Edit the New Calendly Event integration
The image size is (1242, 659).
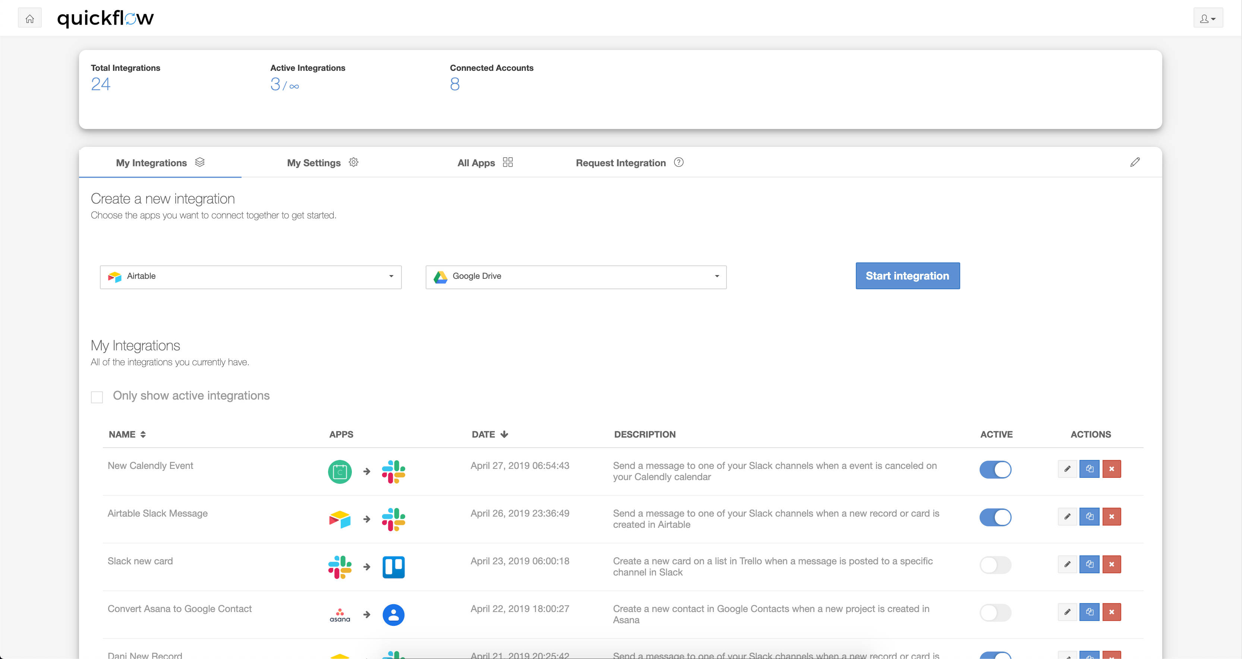[x=1067, y=469]
